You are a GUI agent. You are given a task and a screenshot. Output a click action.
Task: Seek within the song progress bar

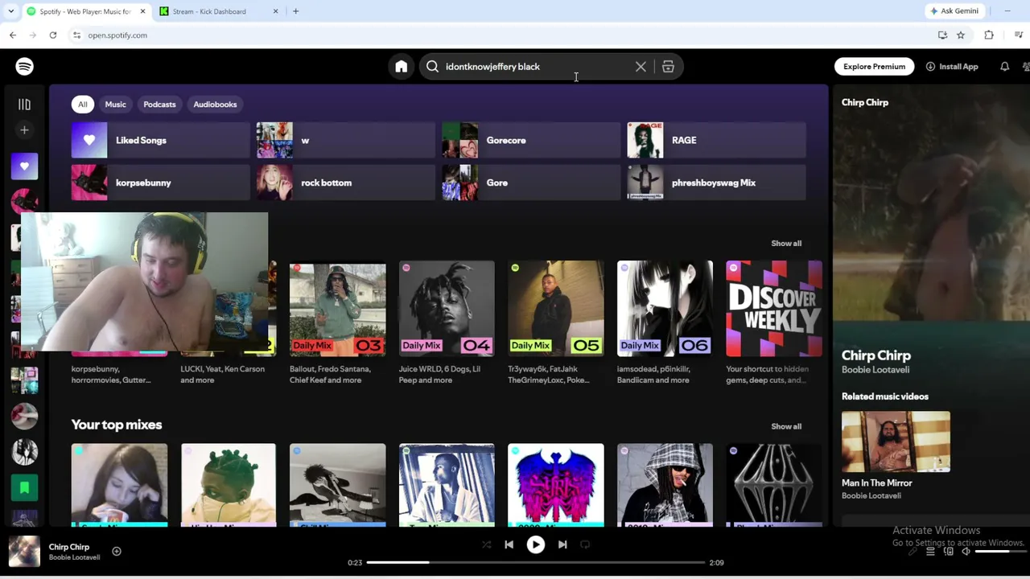click(x=536, y=563)
